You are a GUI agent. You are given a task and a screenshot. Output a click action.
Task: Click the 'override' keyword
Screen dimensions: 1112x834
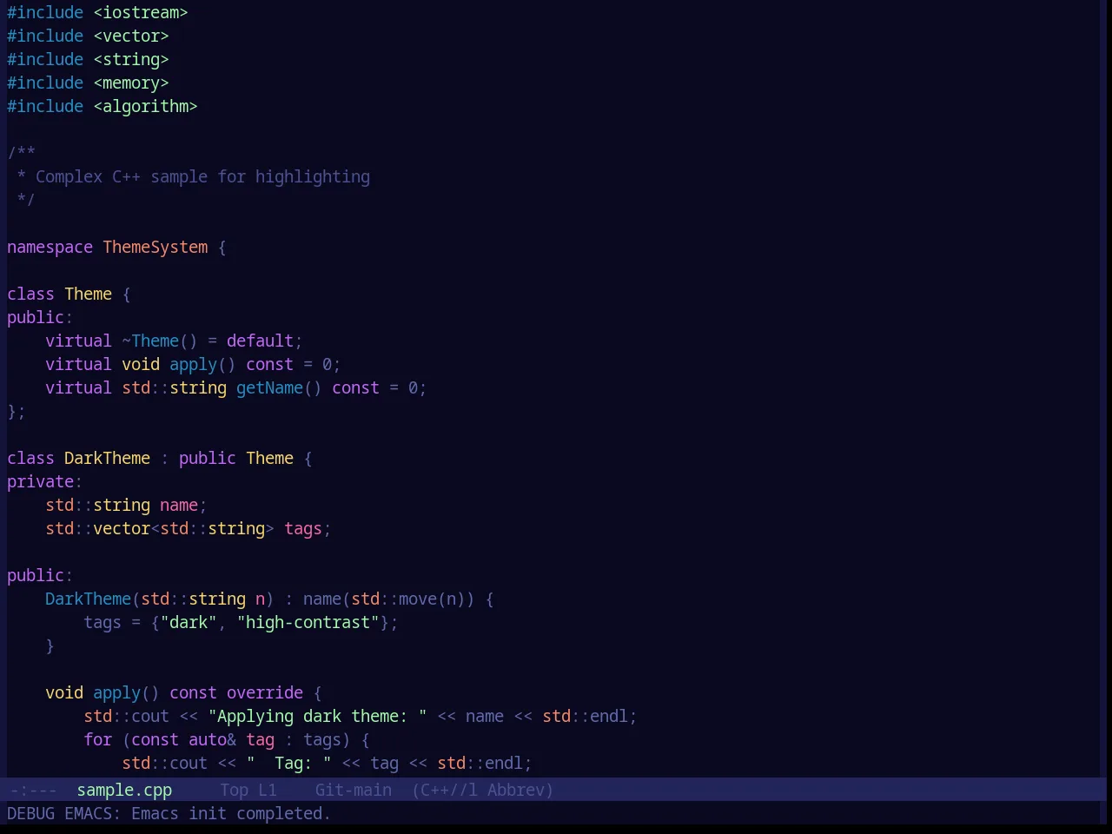tap(265, 693)
